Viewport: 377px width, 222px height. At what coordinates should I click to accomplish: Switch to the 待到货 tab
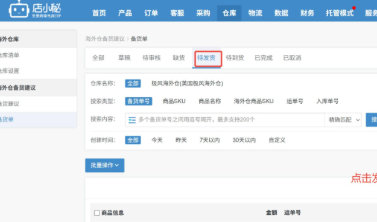pos(235,58)
